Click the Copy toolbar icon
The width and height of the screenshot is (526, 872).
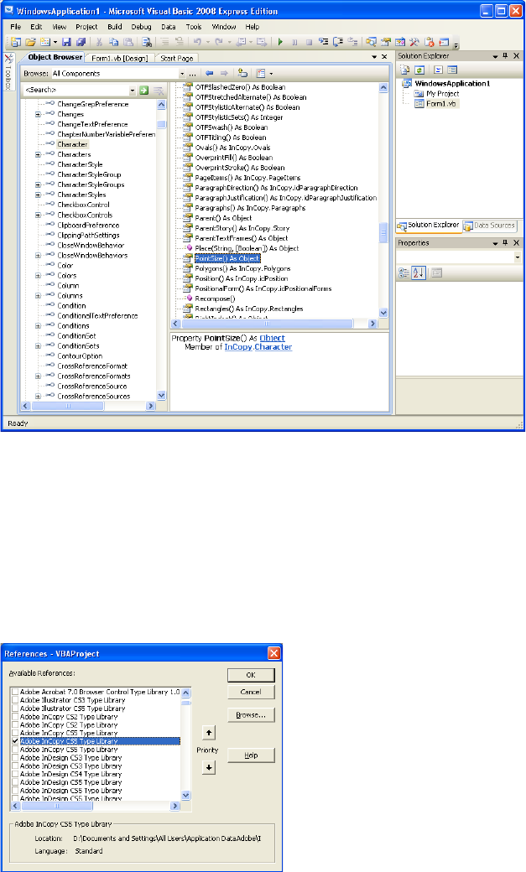pos(113,42)
